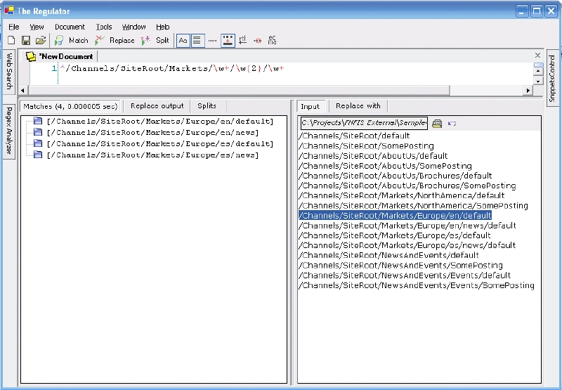Click the Replace toolbar button
This screenshot has height=390, width=562.
click(x=115, y=41)
